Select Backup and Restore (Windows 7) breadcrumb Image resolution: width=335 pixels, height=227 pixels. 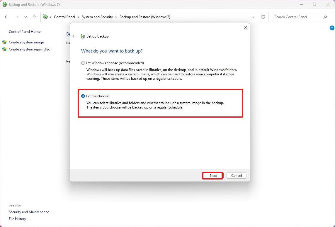145,17
